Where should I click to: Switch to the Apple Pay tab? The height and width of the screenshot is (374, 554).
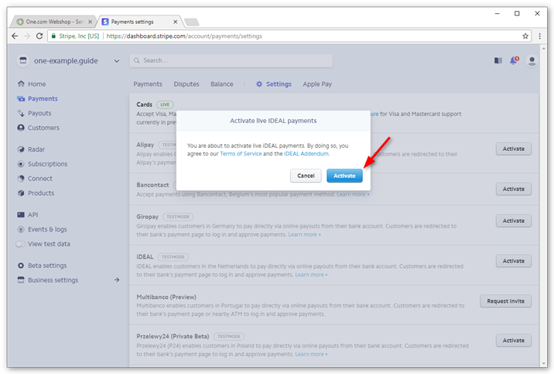pos(317,84)
